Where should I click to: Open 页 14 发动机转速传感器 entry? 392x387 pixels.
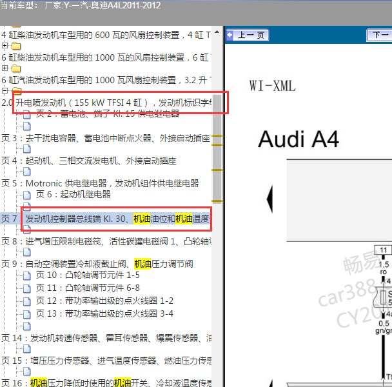click(x=106, y=338)
